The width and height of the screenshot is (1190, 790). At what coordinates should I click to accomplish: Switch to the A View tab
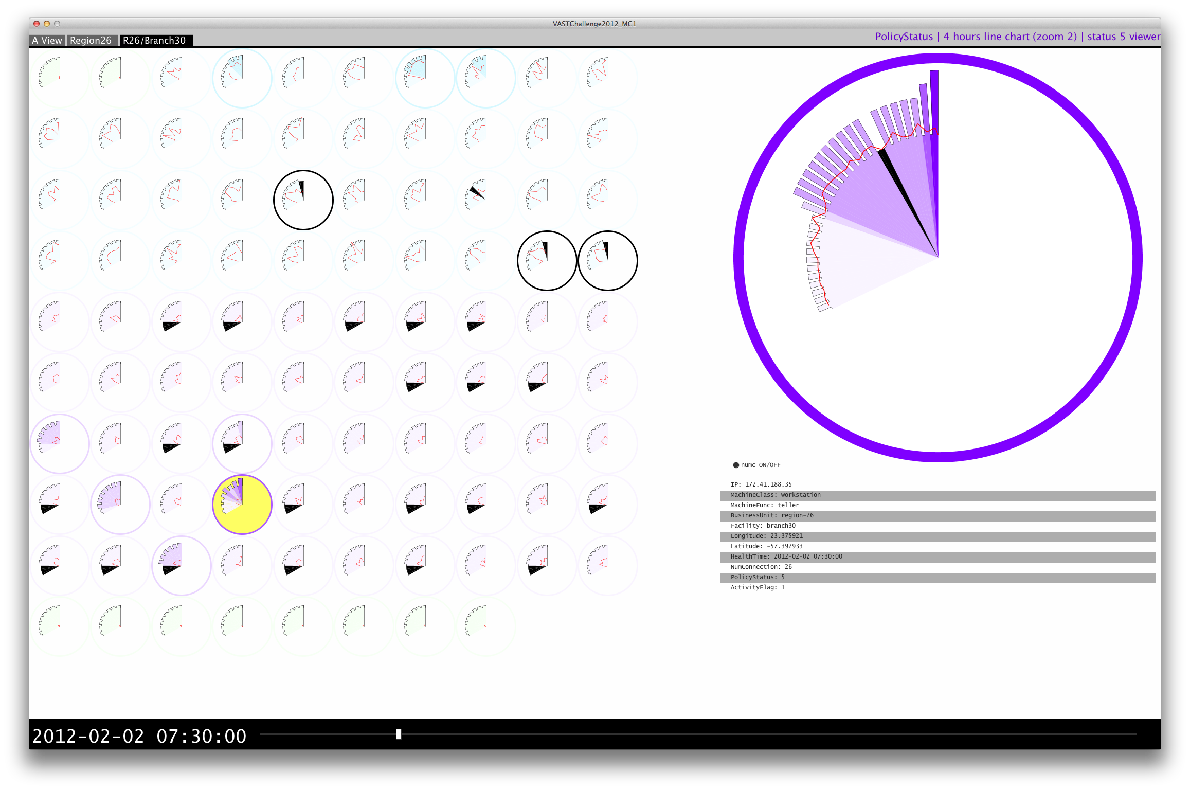pyautogui.click(x=47, y=40)
